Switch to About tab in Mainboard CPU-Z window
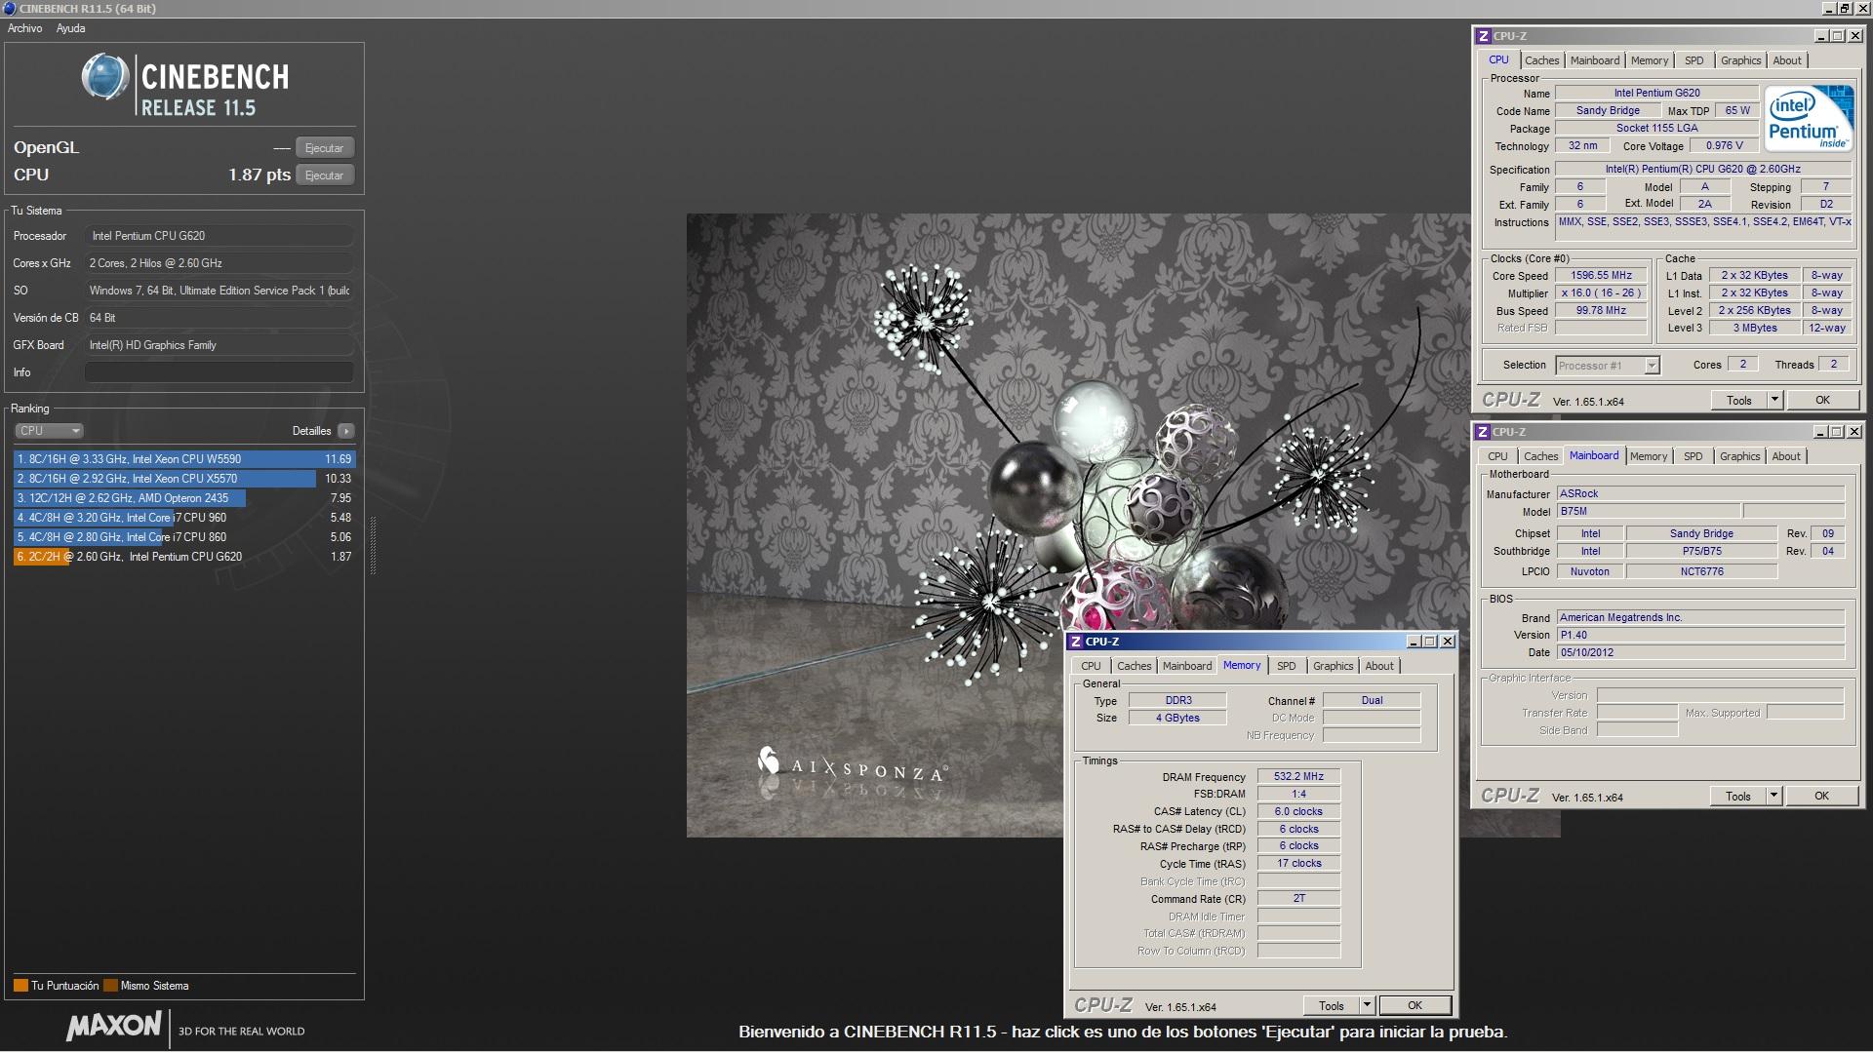 click(1786, 456)
